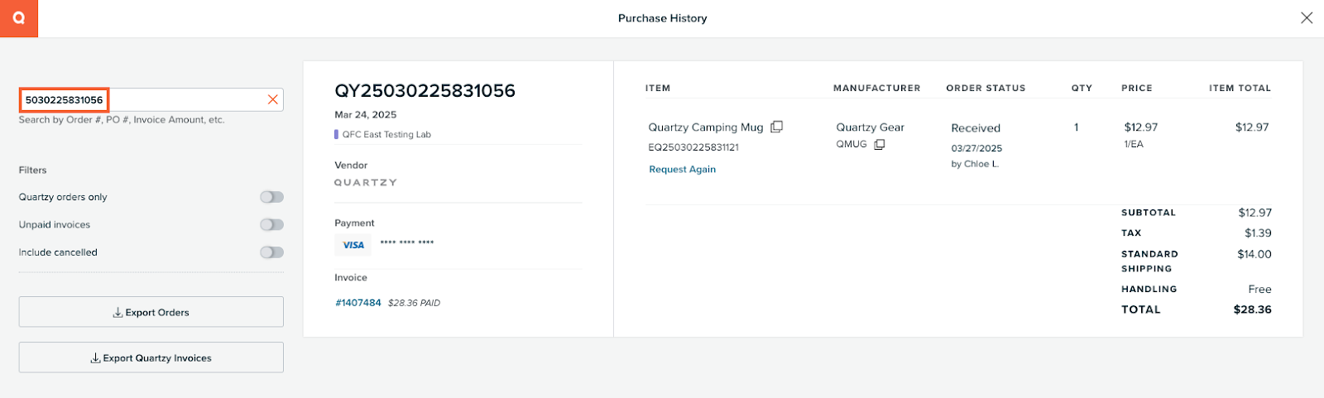The width and height of the screenshot is (1324, 398).
Task: Click the ORDER STATUS column header
Action: click(x=986, y=88)
